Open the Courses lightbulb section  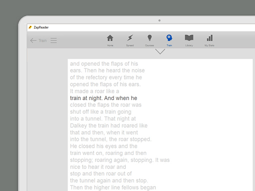149,40
